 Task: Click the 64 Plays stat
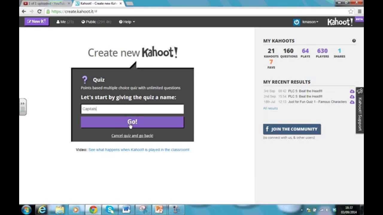[x=305, y=53]
